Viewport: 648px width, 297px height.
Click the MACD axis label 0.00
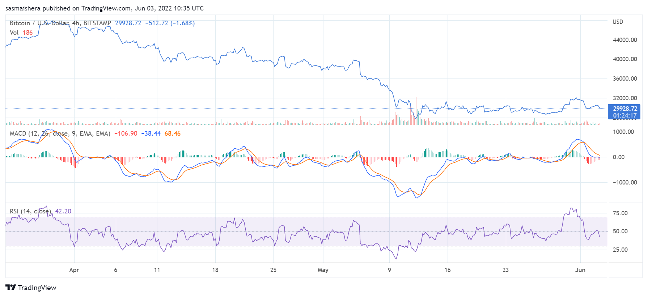click(x=619, y=157)
